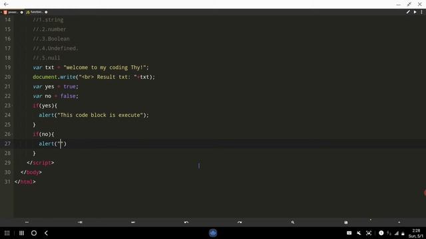Click the screen capture icon in the system tray
The width and height of the screenshot is (426, 239).
coord(369,233)
